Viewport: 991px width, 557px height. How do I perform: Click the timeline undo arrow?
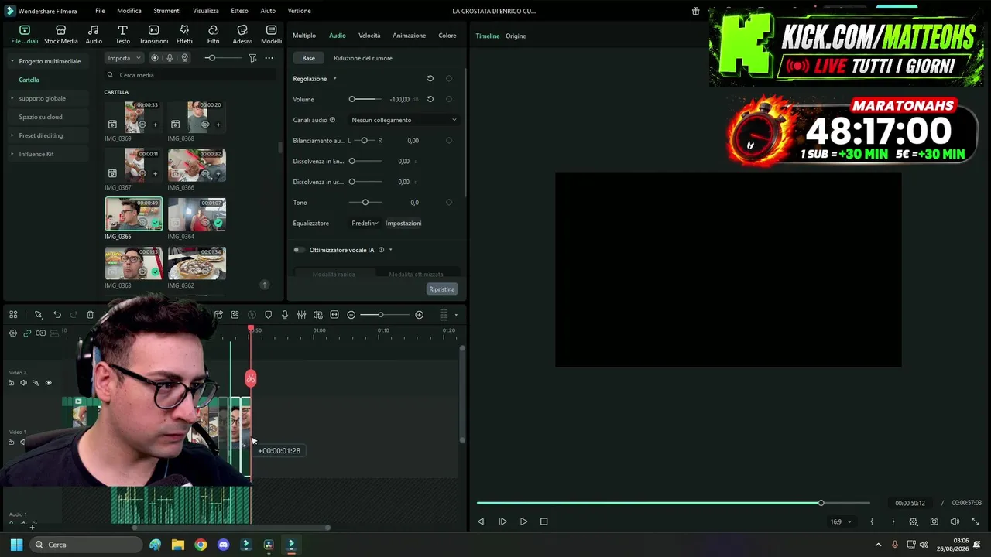57,315
